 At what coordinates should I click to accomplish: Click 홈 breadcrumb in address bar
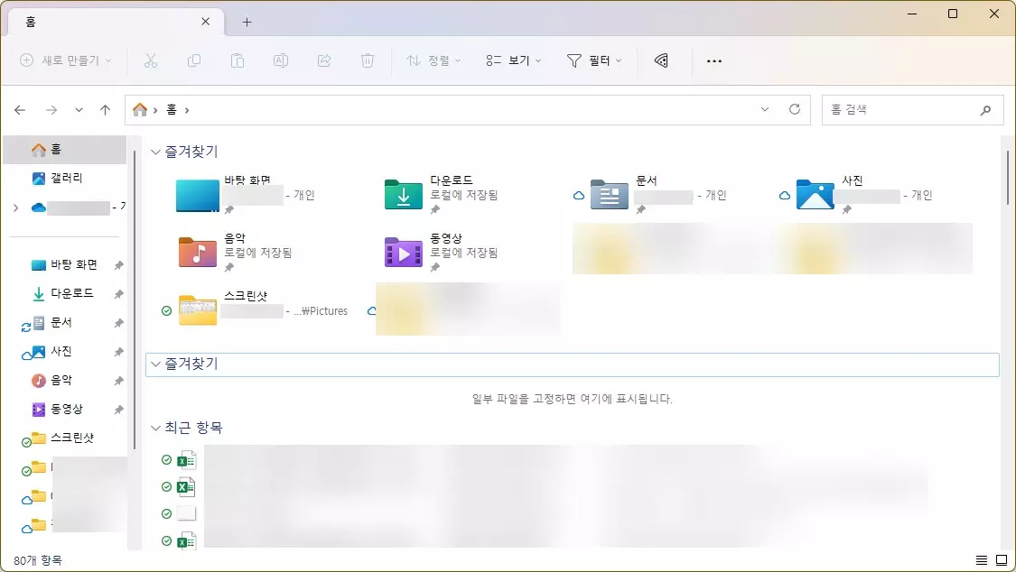coord(171,110)
